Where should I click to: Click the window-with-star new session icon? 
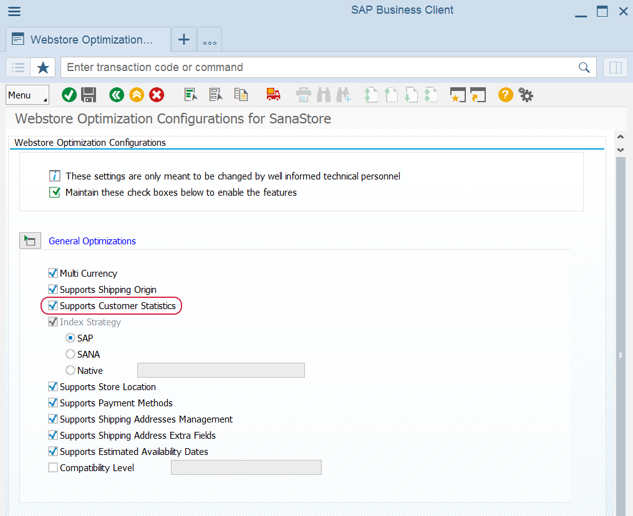tap(458, 95)
